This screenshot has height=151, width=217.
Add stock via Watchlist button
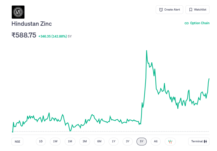click(197, 10)
